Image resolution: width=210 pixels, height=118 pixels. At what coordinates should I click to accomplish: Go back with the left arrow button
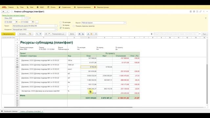(x=4, y=12)
